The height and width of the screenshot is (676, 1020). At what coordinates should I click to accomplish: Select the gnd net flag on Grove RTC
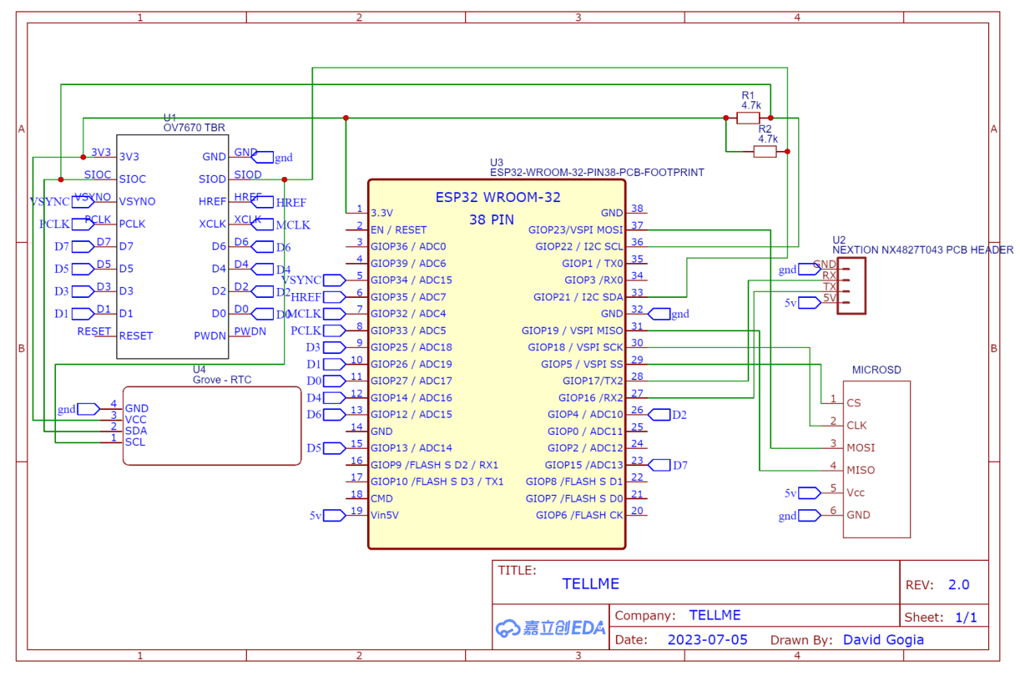coord(88,409)
